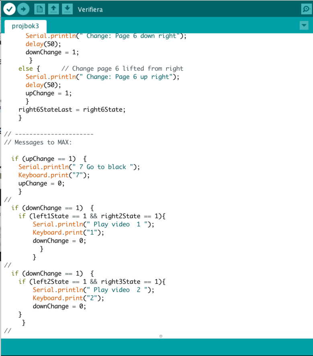Open the Serial Monitor magnifier icon
Viewport: 313px width, 356px height.
point(306,9)
